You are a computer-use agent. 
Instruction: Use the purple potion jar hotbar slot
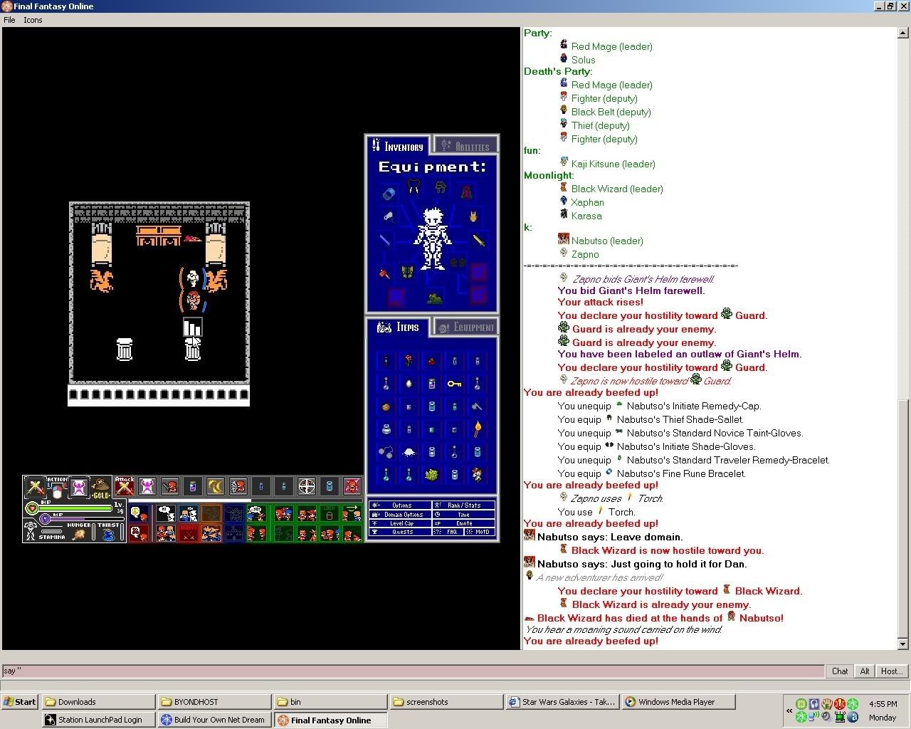(x=192, y=486)
